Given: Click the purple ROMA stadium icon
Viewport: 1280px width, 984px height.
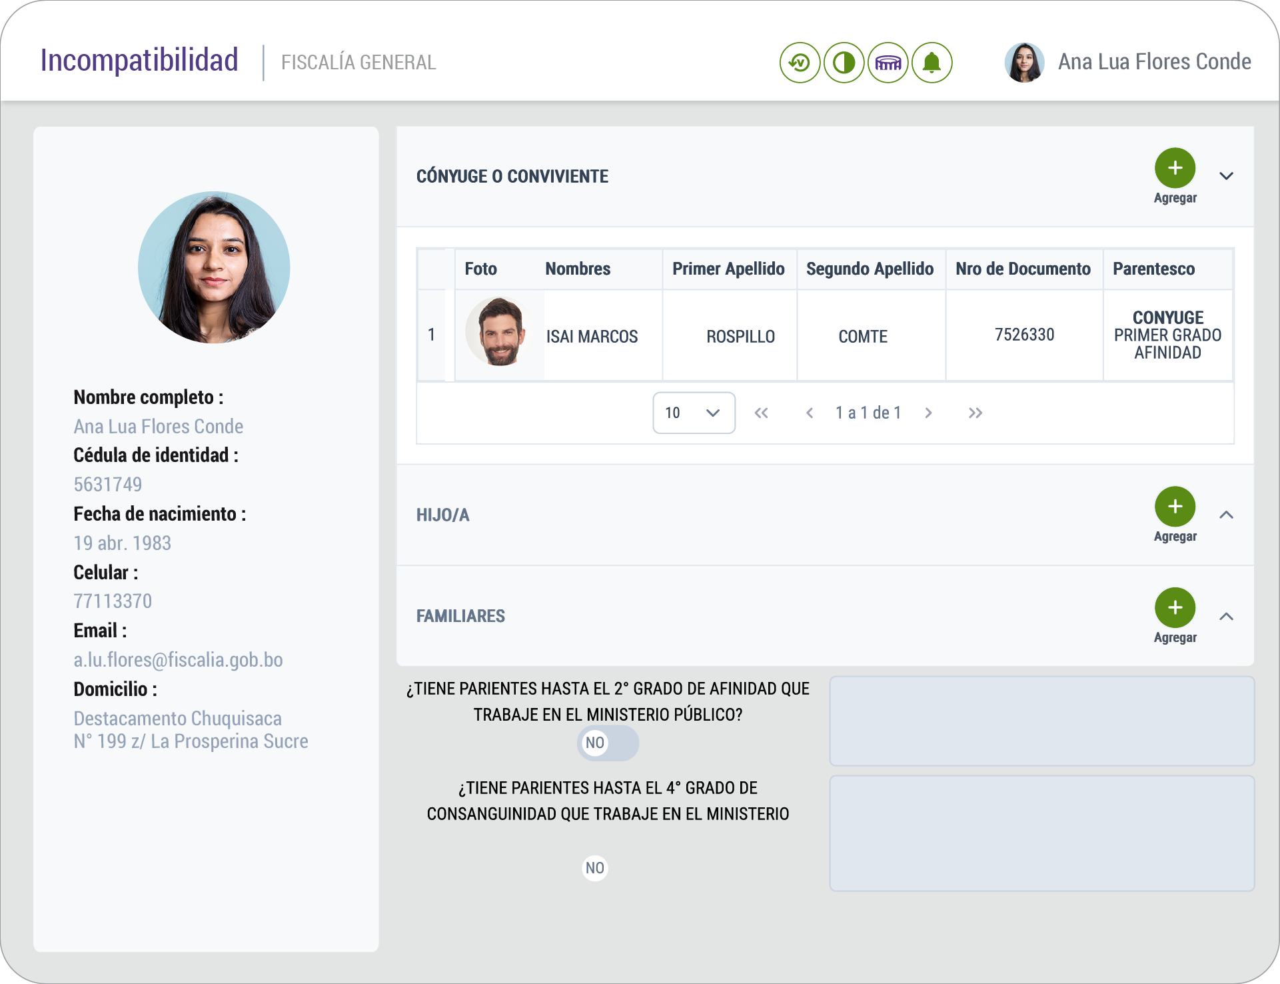Looking at the screenshot, I should coord(888,63).
